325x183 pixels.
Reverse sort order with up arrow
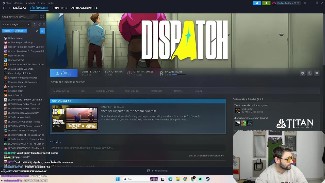pos(34,24)
